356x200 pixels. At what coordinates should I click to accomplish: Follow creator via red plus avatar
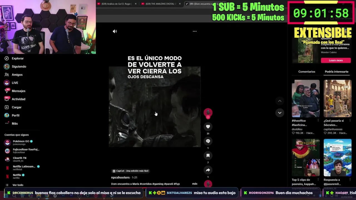click(208, 117)
